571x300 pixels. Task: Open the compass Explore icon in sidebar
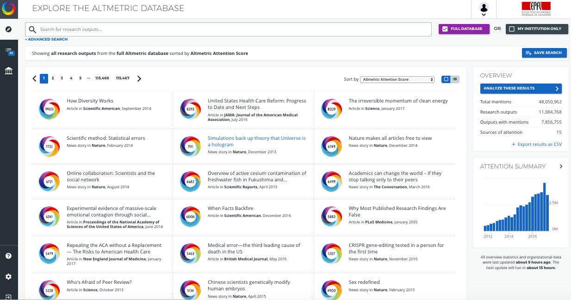tap(8, 30)
